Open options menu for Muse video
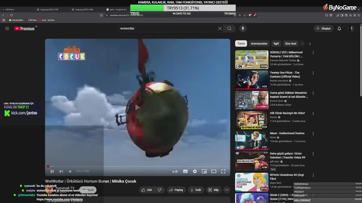 tap(313, 134)
